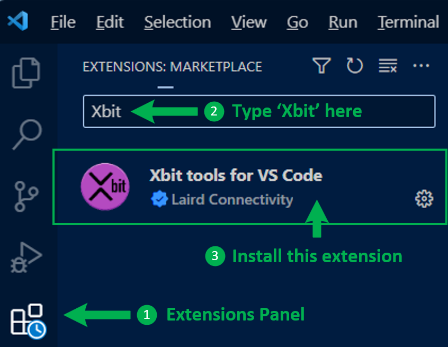Refresh the extensions marketplace list

pos(355,66)
